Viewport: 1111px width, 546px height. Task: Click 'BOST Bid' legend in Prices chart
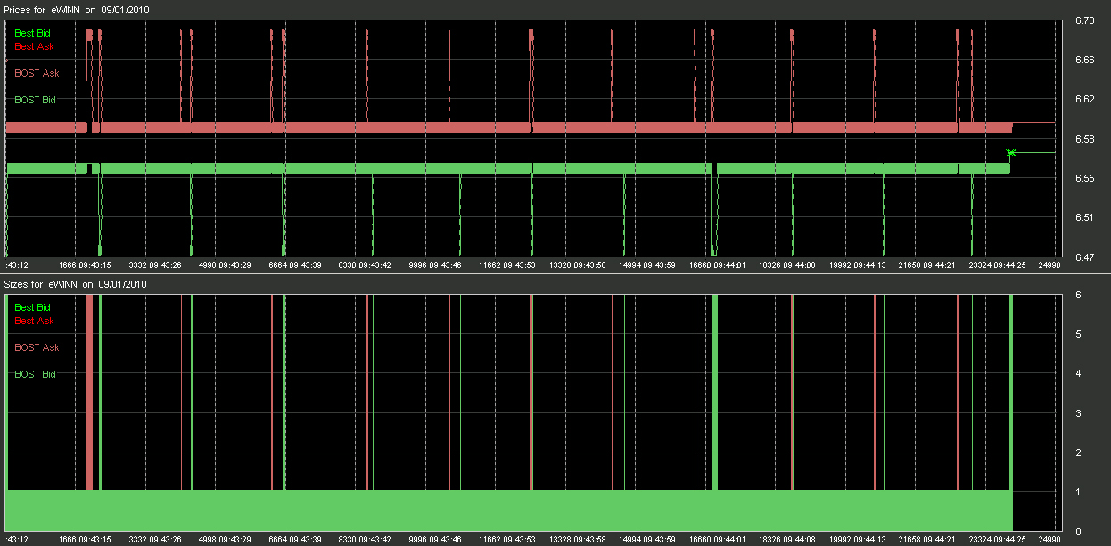coord(35,100)
